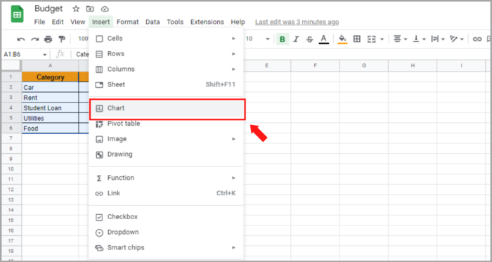Expand the Smart chips submenu
Screen dimensions: 492x262
[x=166, y=247]
